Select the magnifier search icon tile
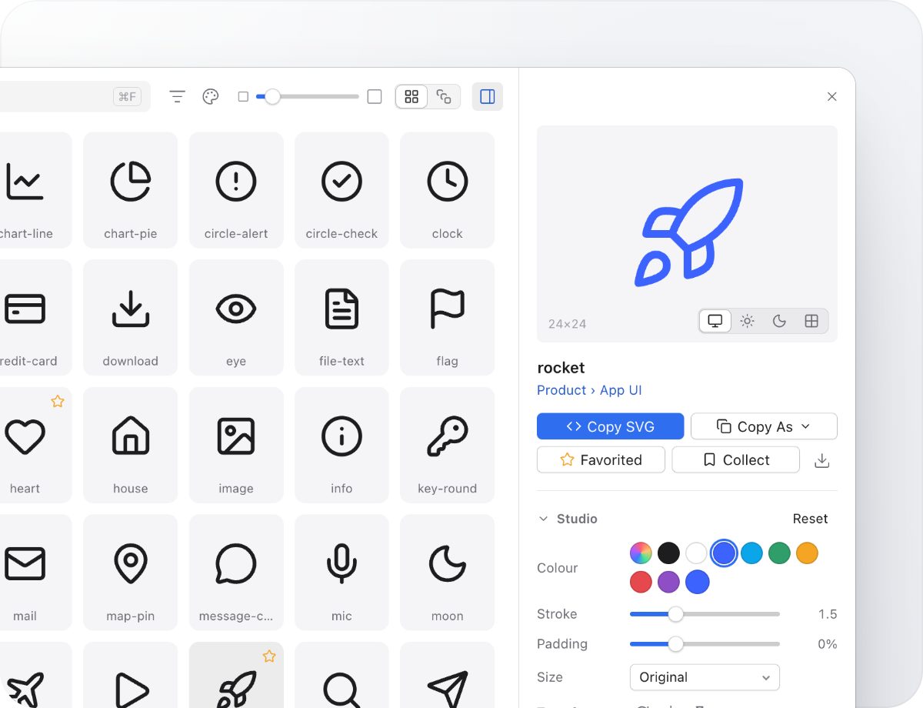Viewport: 923px width, 708px height. click(x=342, y=675)
